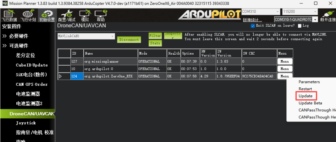Choose Restart in the context menu
336x142 pixels.
(305, 89)
